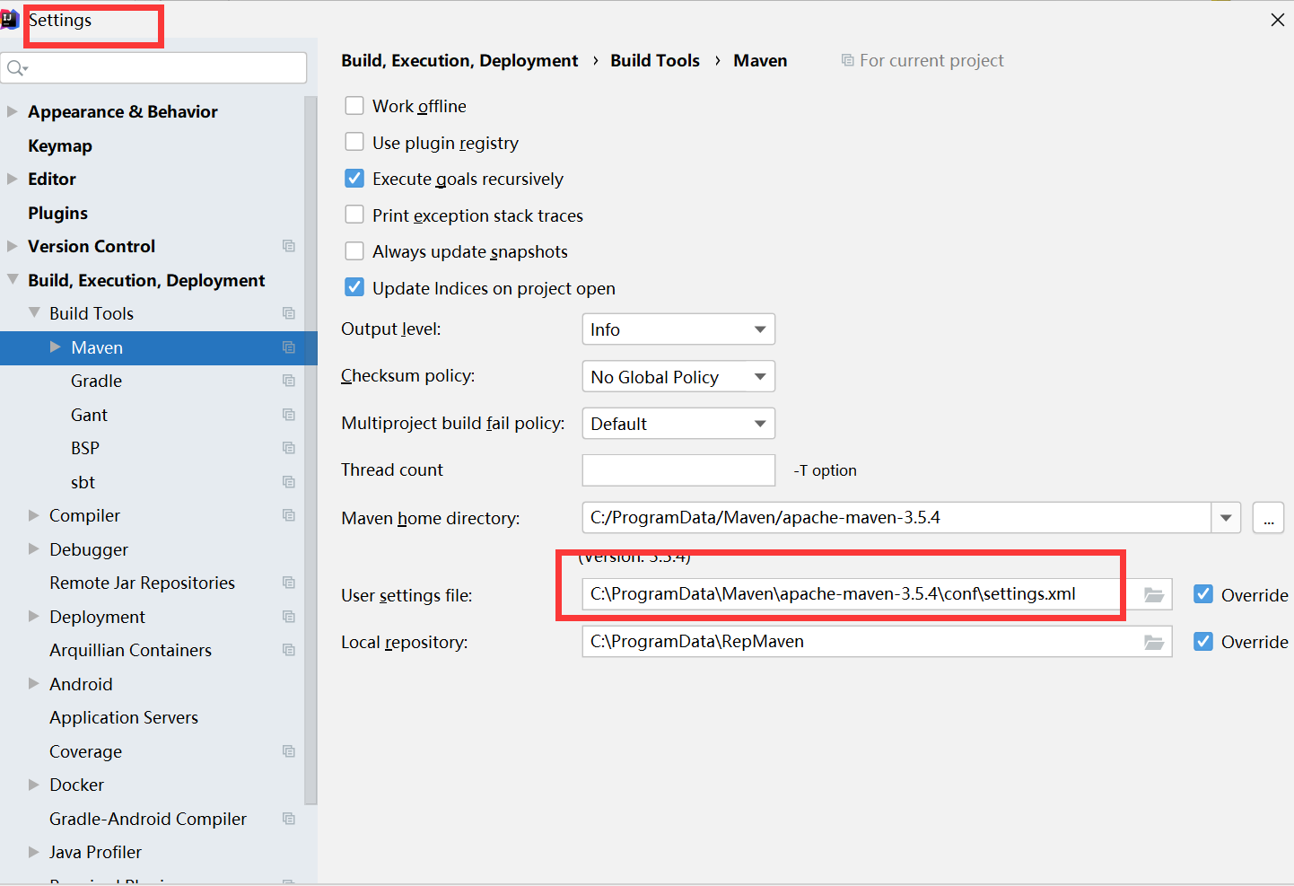This screenshot has height=886, width=1294.
Task: Click project-level icon next to Gant
Action: click(x=289, y=415)
